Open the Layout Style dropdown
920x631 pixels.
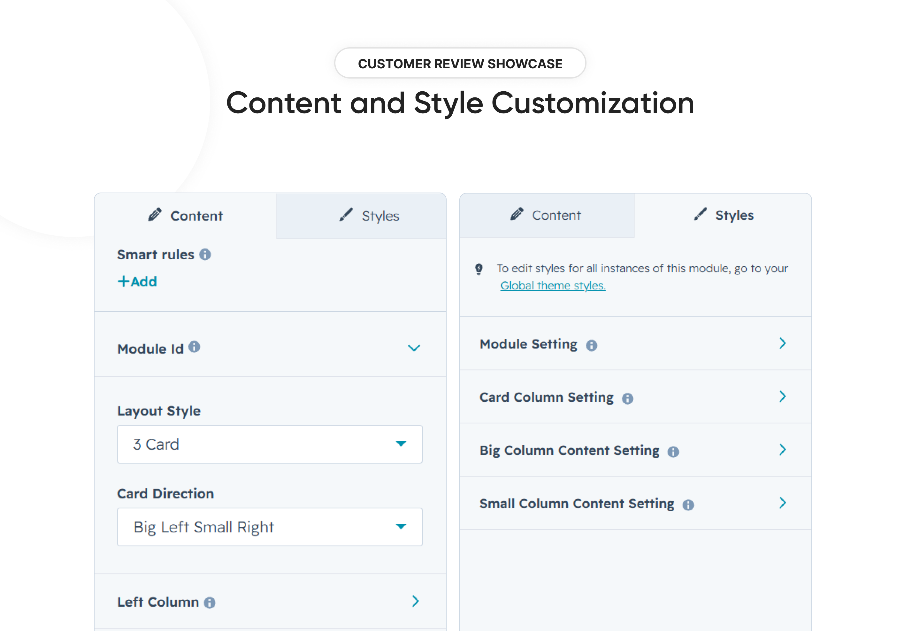270,444
